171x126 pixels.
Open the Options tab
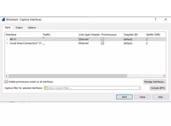32,27
